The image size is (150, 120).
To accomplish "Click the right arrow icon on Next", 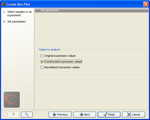I will click(x=81, y=114).
